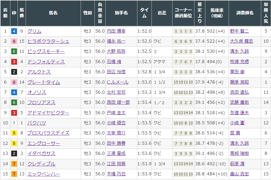Open horse link ヒラボクラターシュ

click(48, 41)
